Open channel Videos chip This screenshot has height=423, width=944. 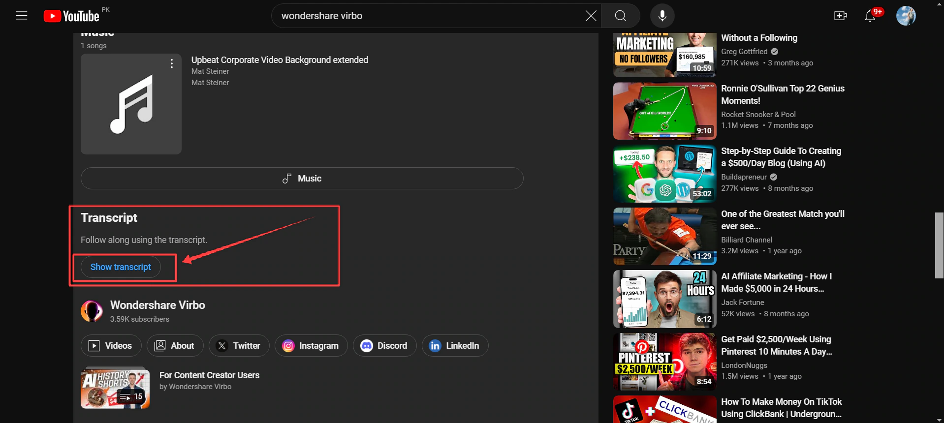(111, 346)
